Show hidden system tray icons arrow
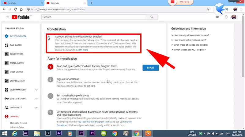 coord(204,134)
